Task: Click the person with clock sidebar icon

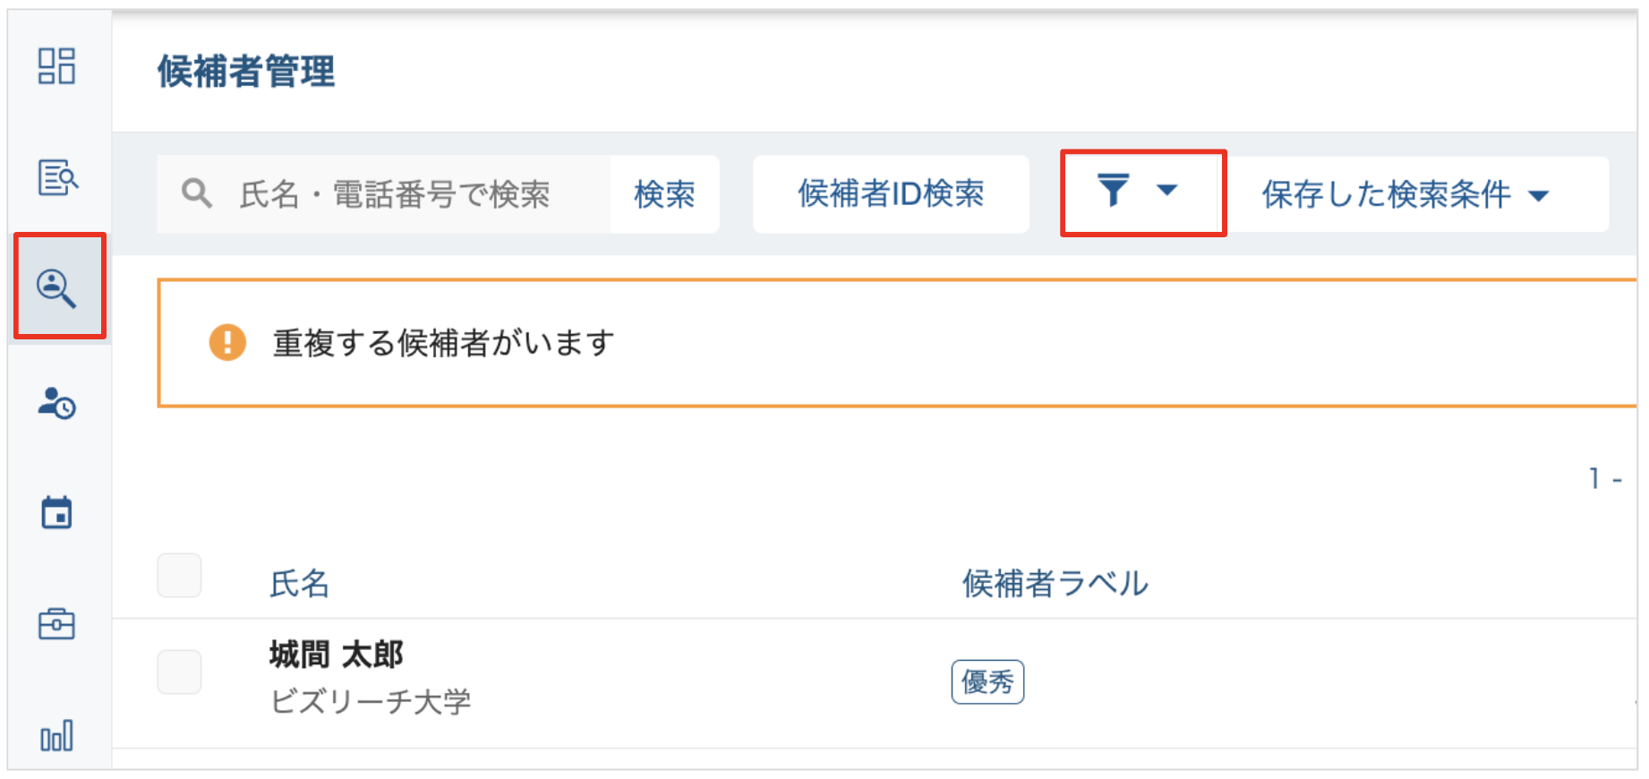Action: (x=57, y=403)
